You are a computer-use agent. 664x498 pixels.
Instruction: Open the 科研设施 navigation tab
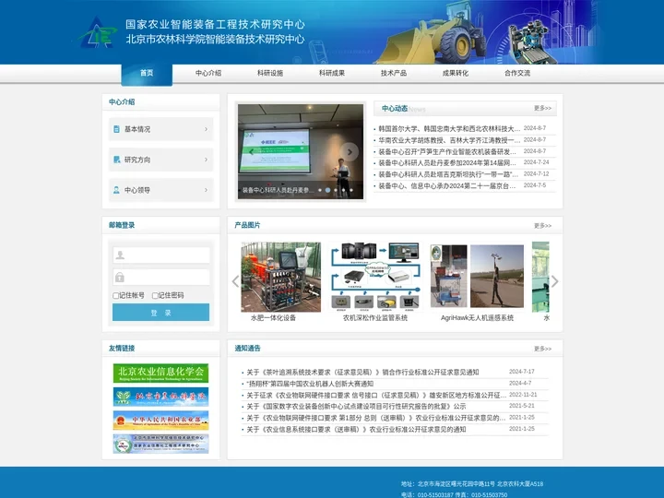(270, 73)
